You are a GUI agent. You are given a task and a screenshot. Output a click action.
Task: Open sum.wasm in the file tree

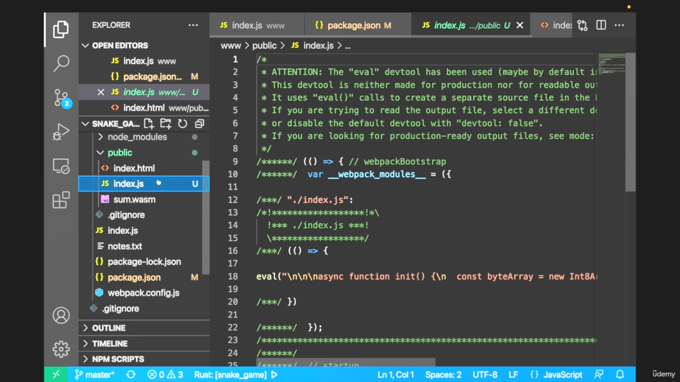click(134, 199)
